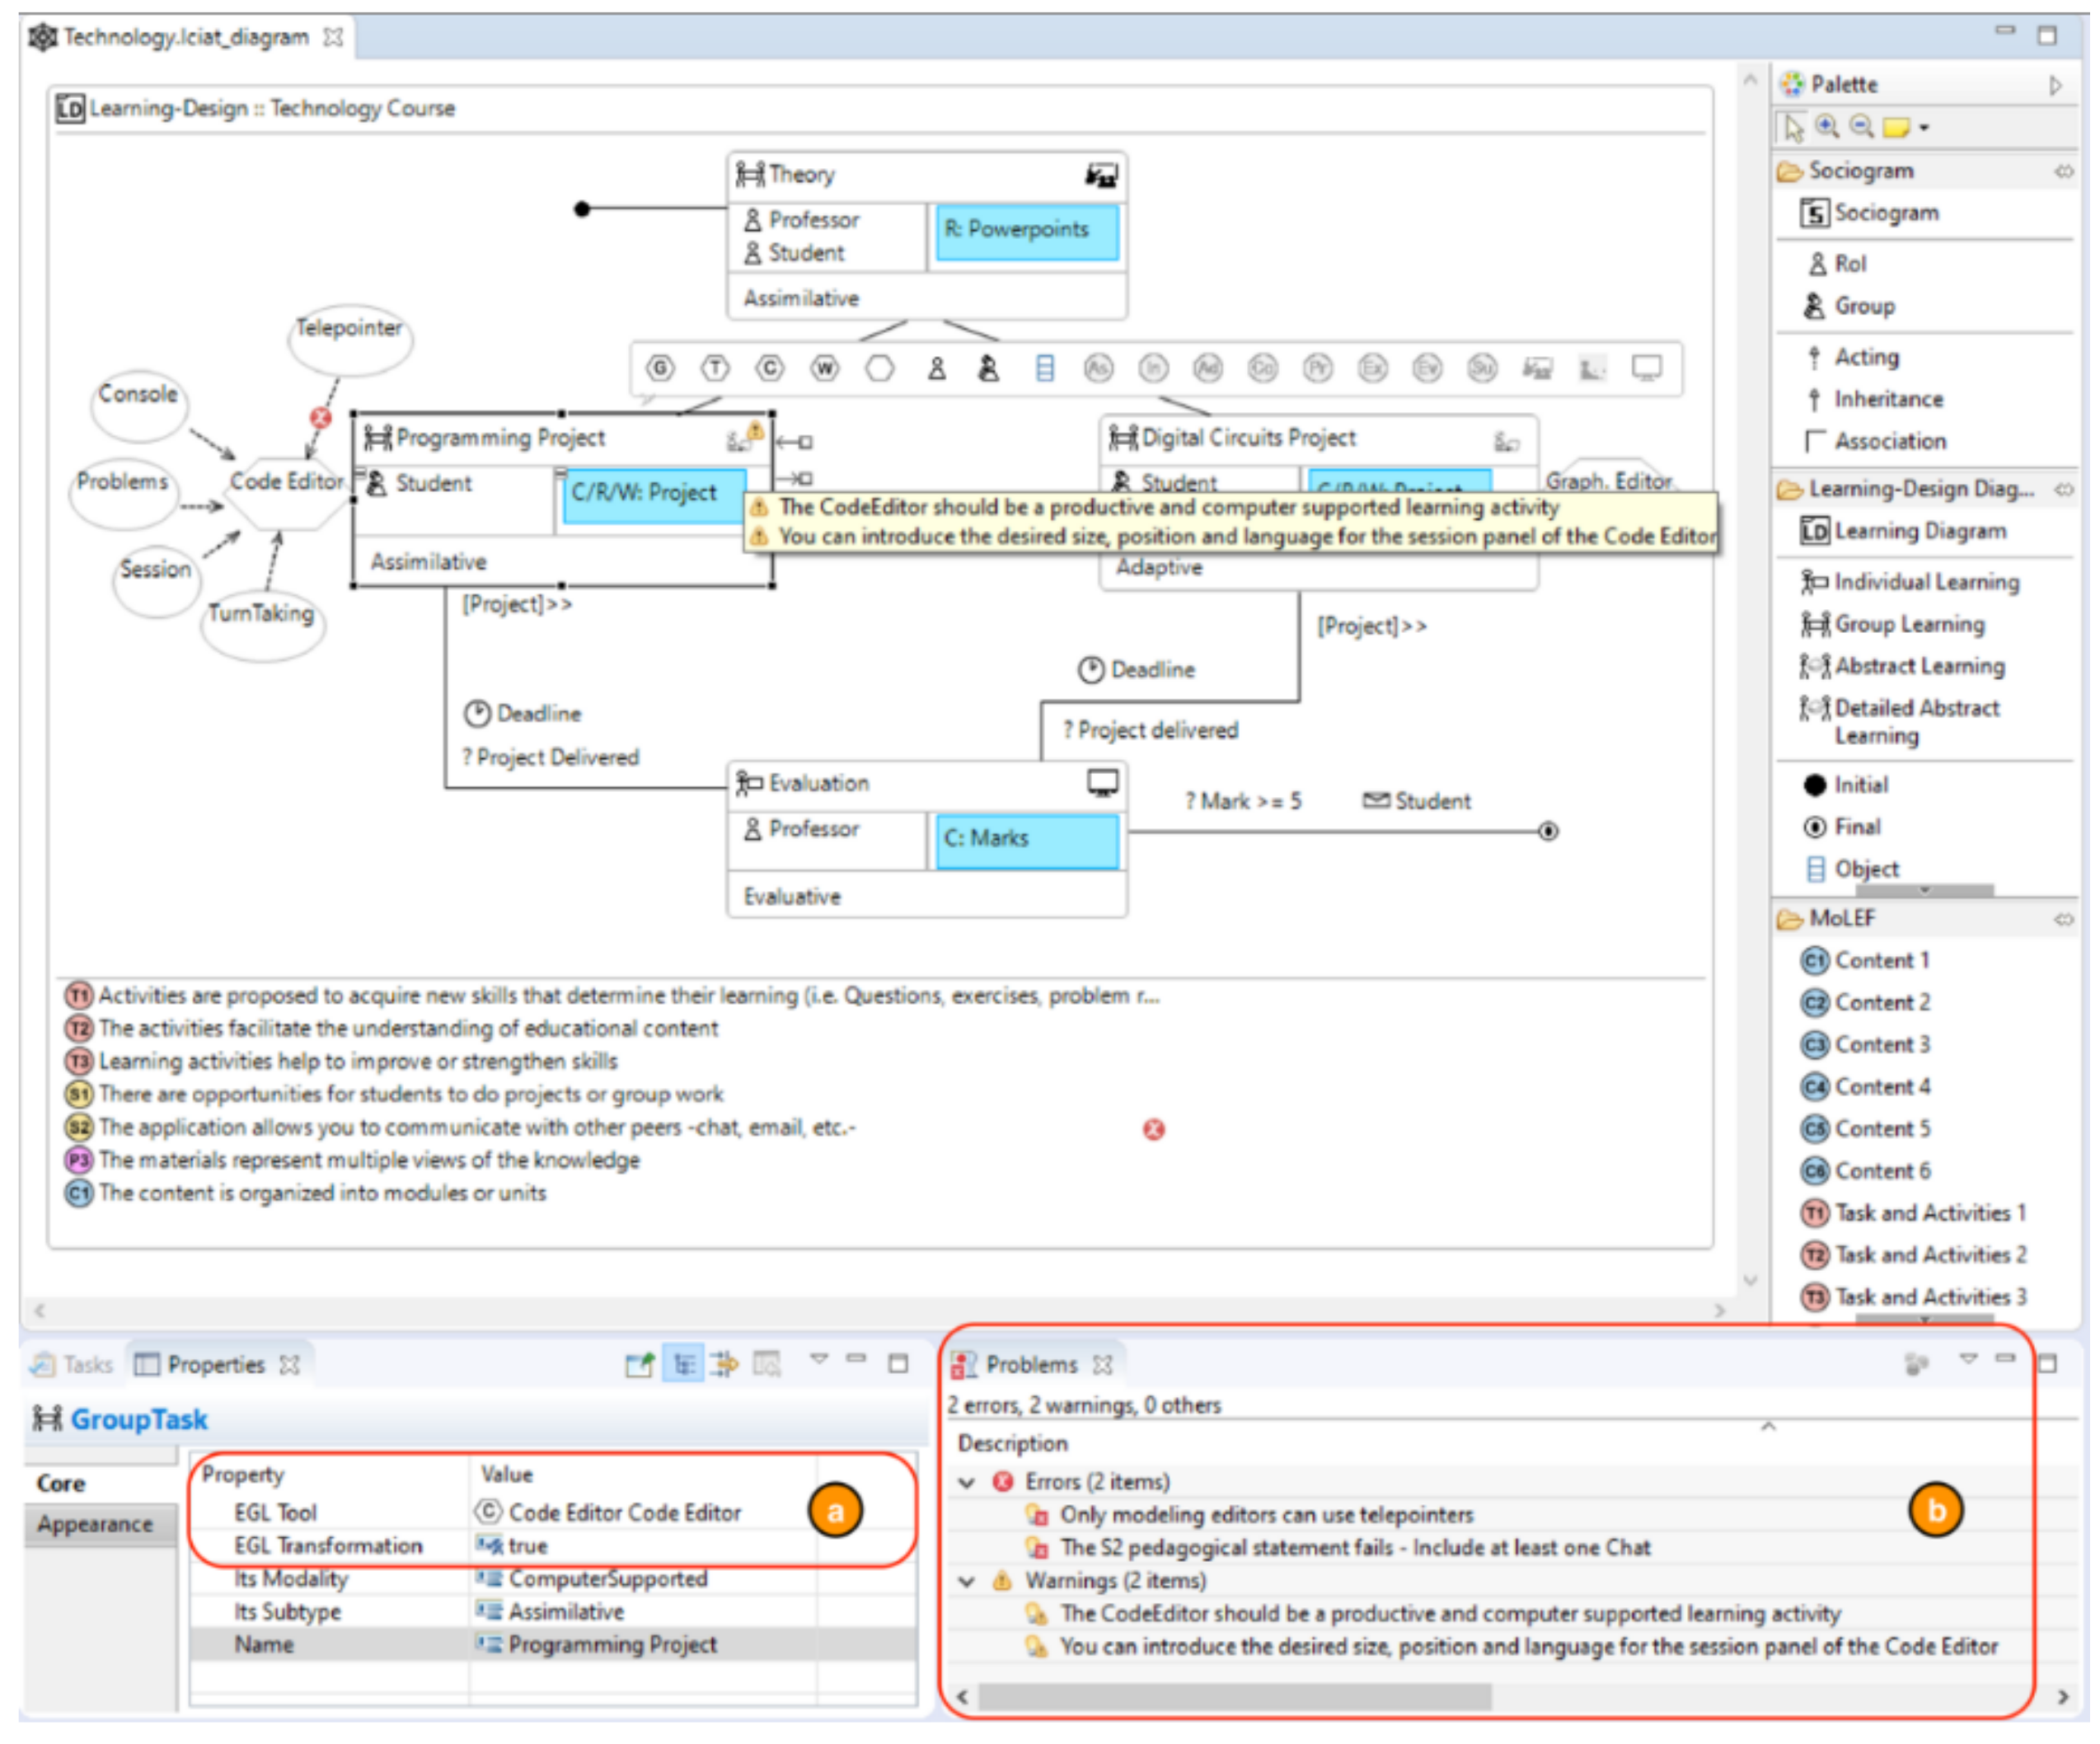The height and width of the screenshot is (1744, 2100).
Task: Toggle show advanced properties in Properties toolbar
Action: tap(725, 1364)
